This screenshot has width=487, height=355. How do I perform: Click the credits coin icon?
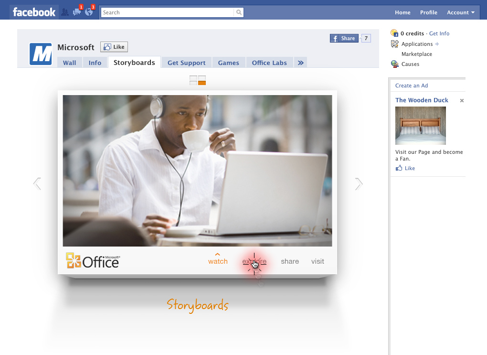point(394,33)
